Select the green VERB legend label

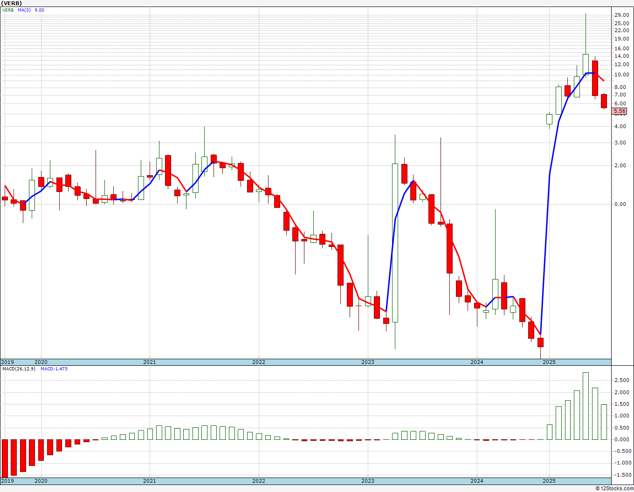tap(8, 10)
